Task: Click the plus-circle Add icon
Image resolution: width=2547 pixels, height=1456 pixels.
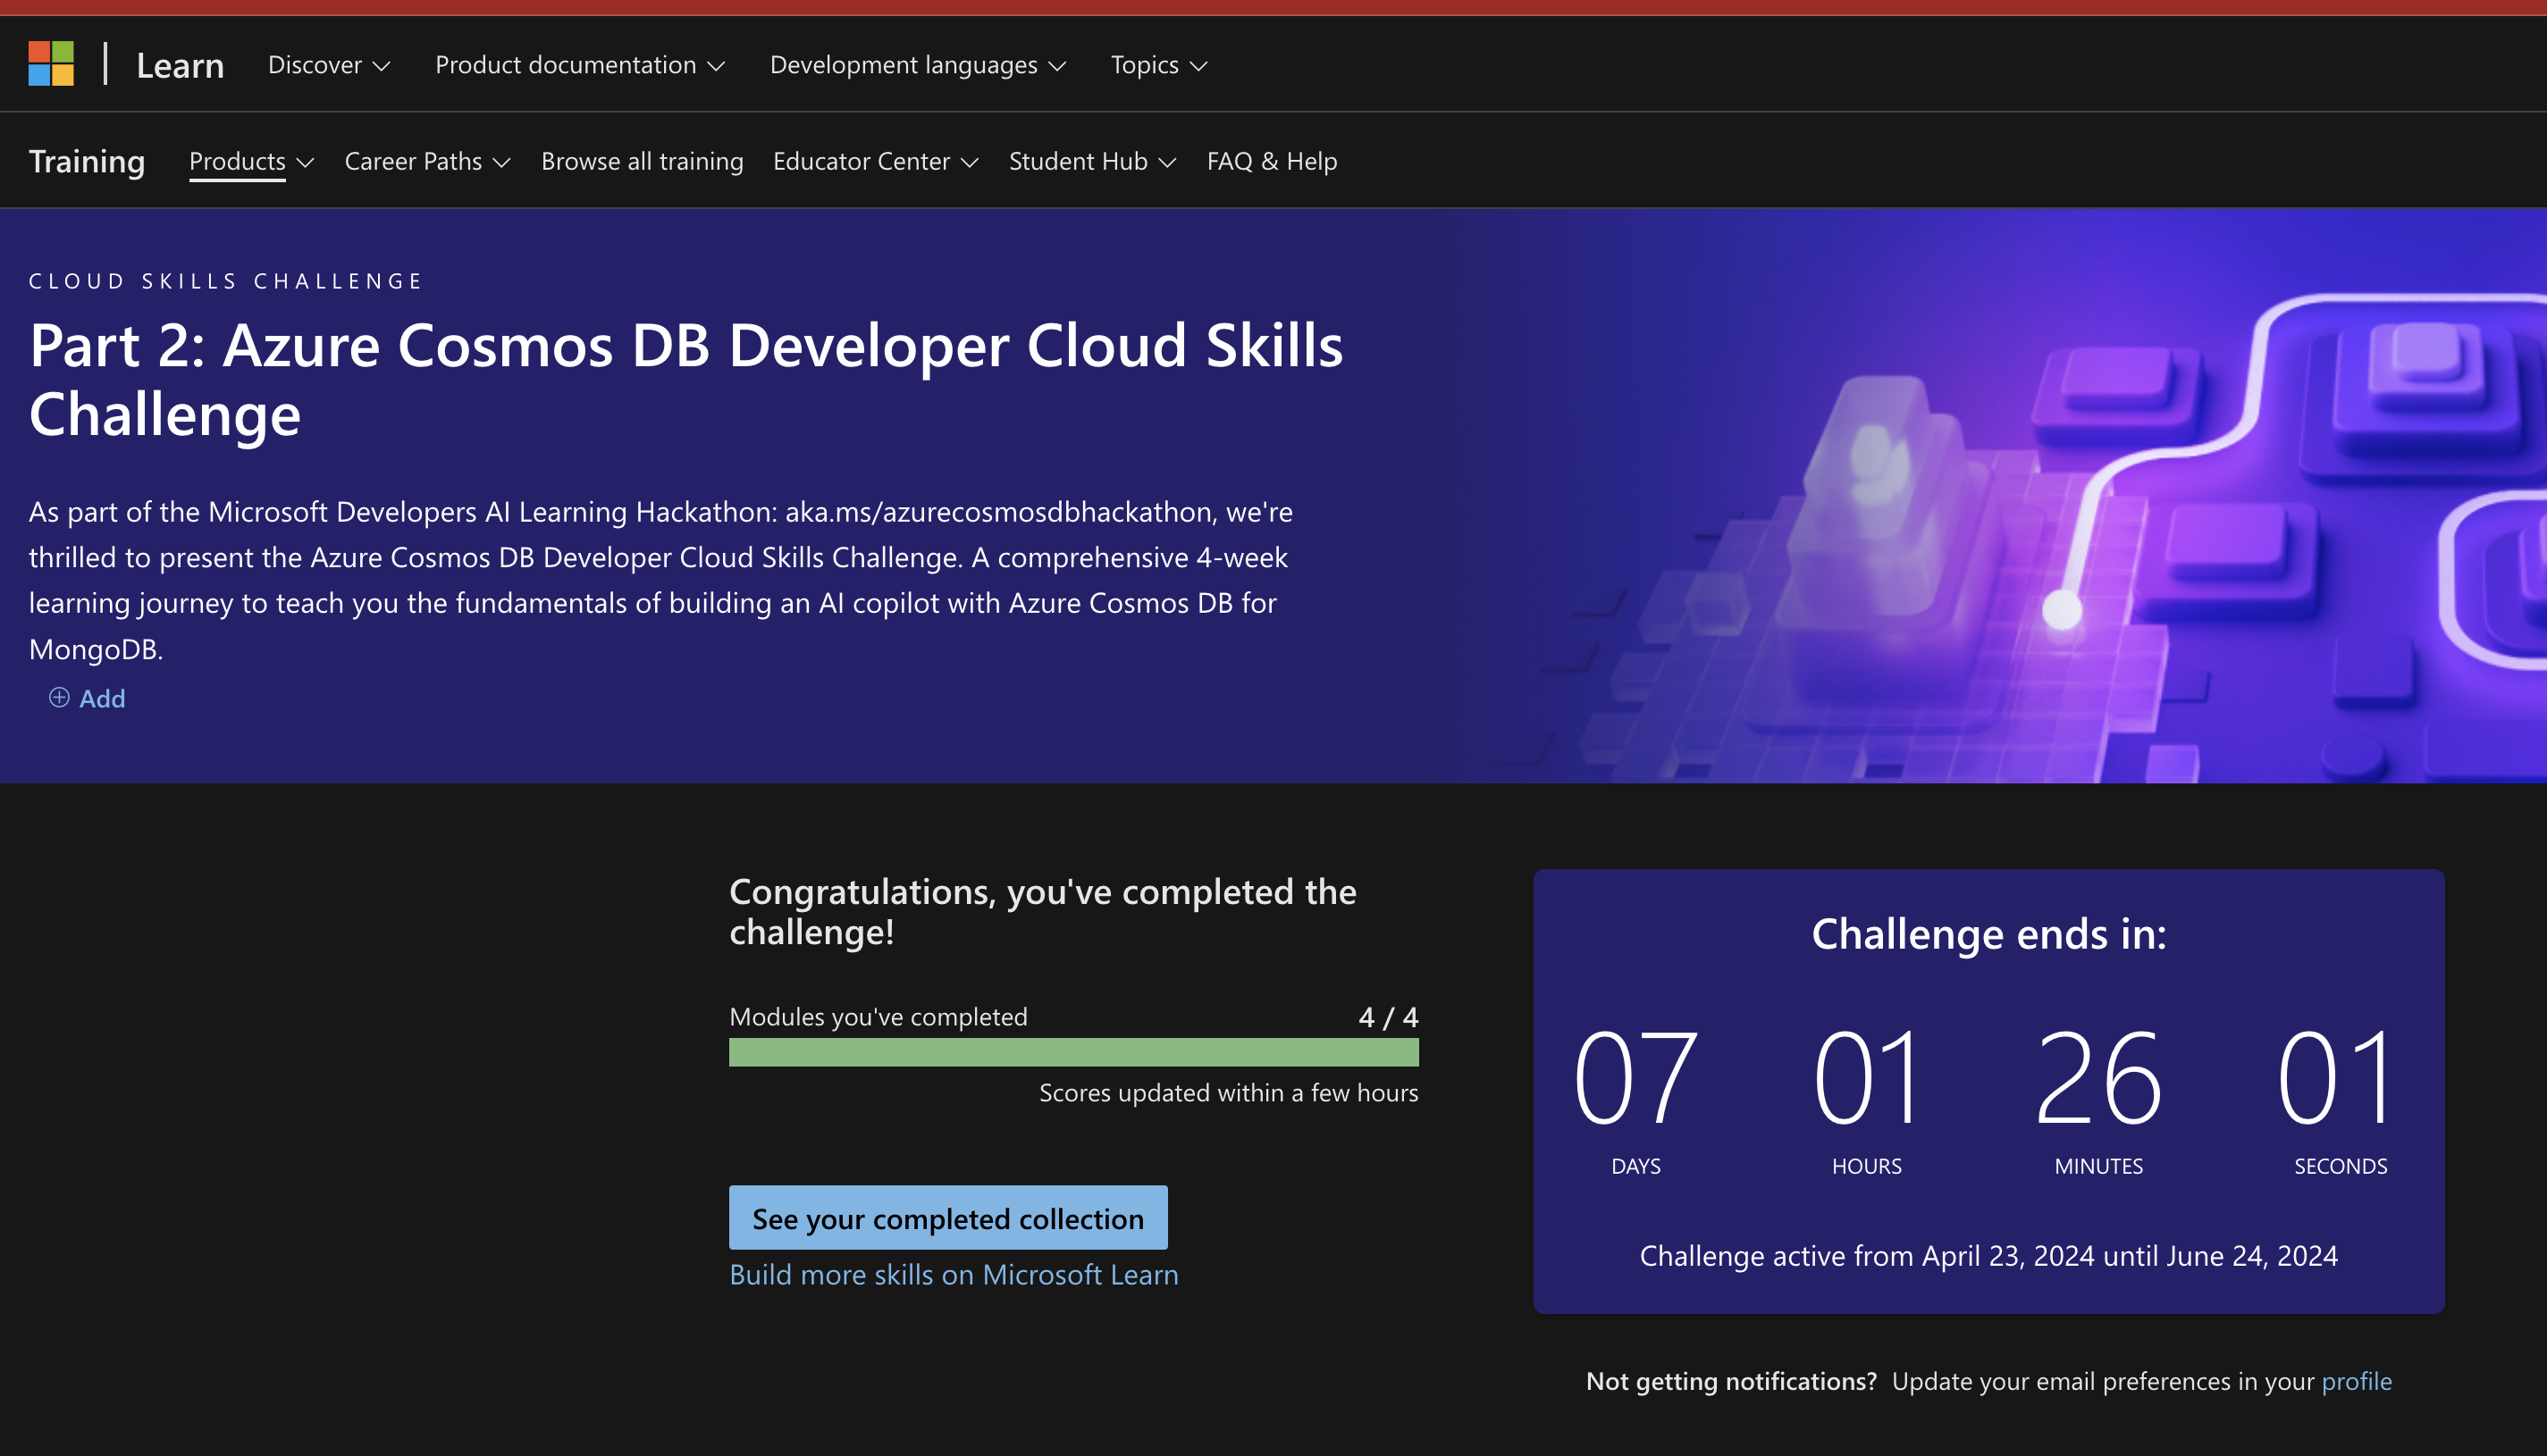Action: 59,698
